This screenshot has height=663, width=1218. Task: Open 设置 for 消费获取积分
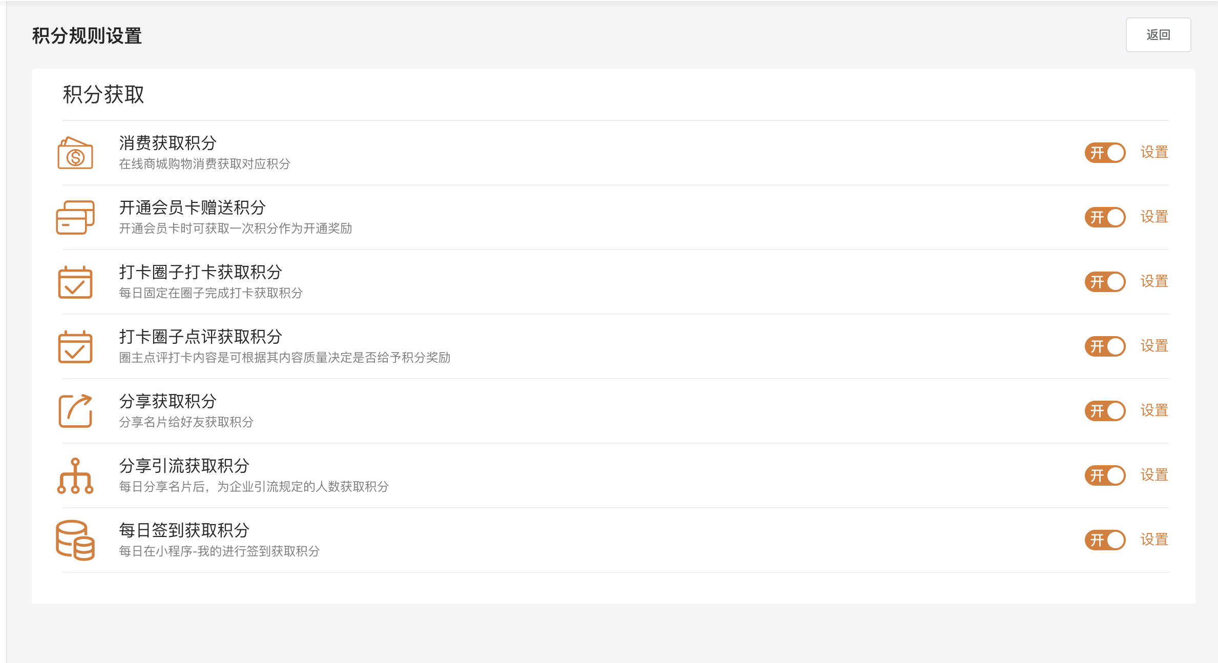[1154, 152]
